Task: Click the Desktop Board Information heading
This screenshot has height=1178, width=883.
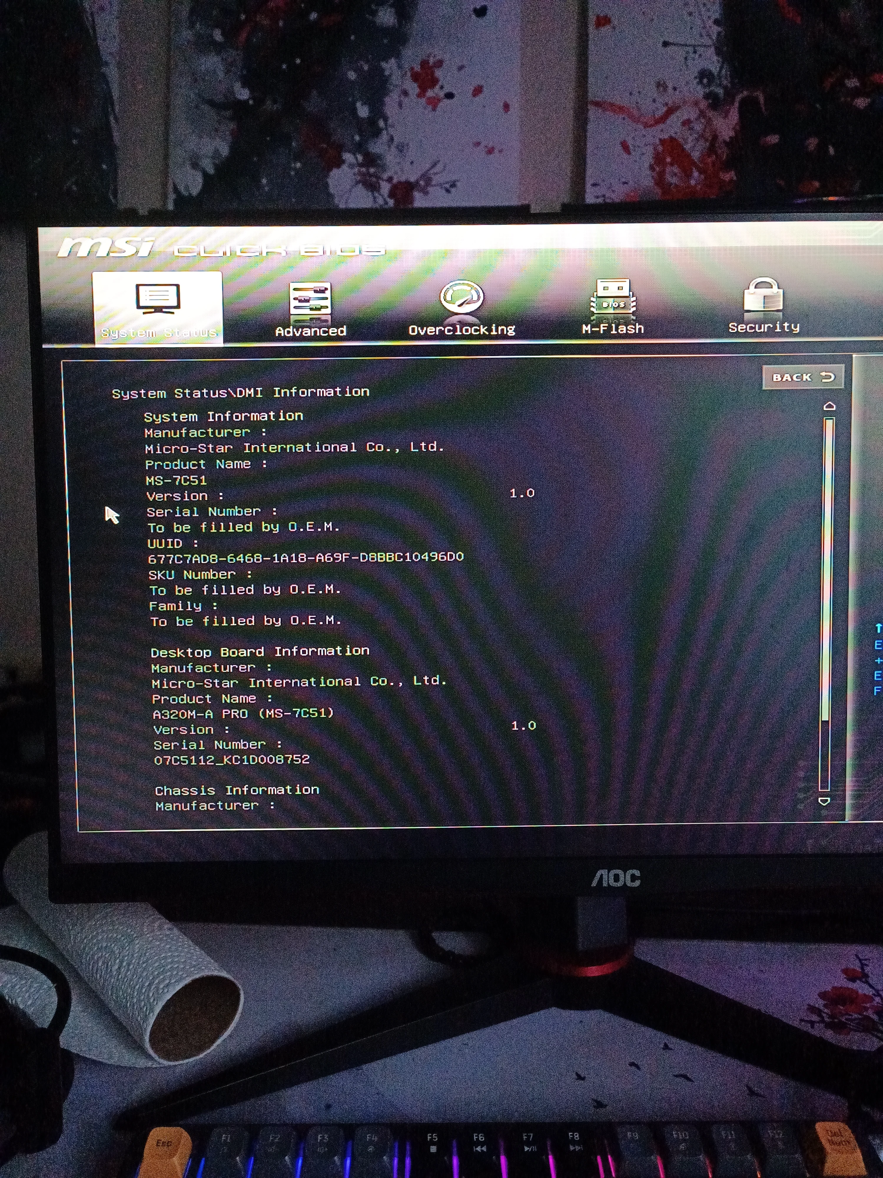Action: (260, 652)
